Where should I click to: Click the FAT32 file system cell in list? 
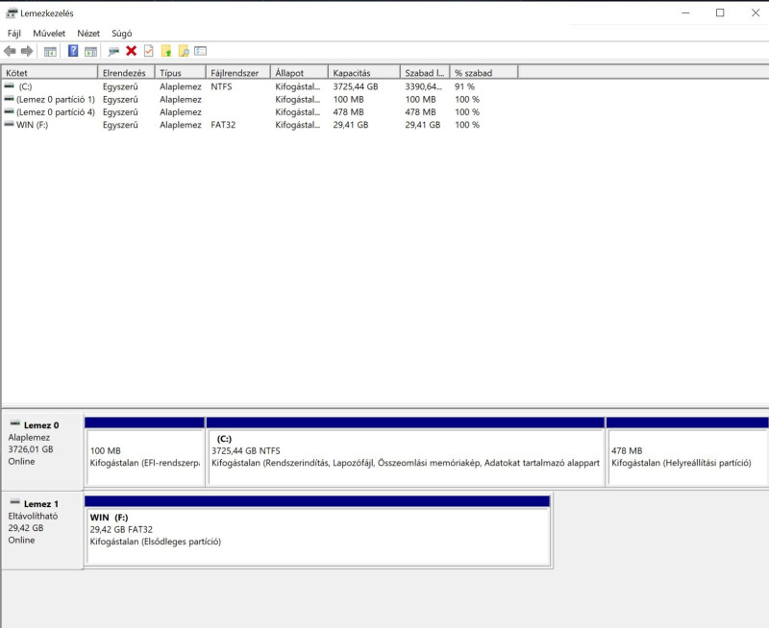click(x=223, y=125)
